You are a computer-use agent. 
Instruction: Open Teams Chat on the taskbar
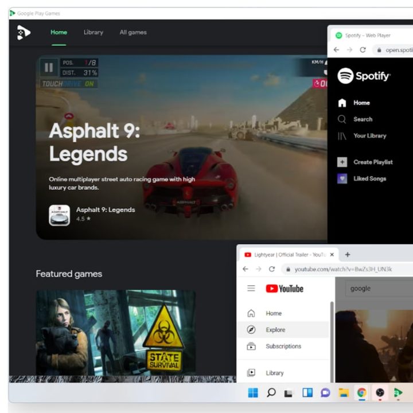point(325,393)
